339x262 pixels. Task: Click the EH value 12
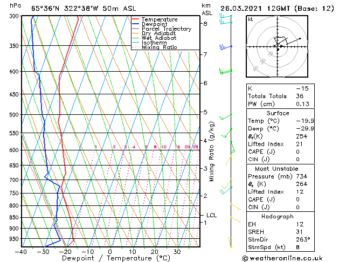300,224
